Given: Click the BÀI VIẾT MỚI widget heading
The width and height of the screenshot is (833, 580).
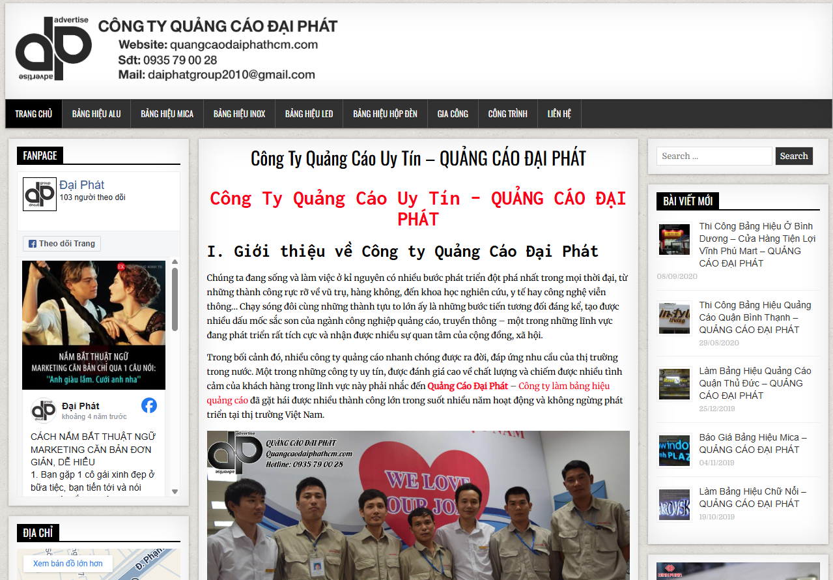Looking at the screenshot, I should pos(688,201).
